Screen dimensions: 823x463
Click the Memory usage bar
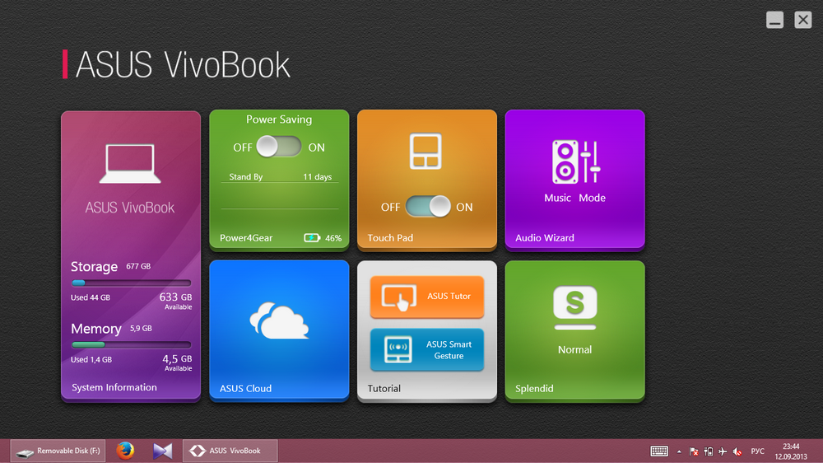click(x=131, y=344)
